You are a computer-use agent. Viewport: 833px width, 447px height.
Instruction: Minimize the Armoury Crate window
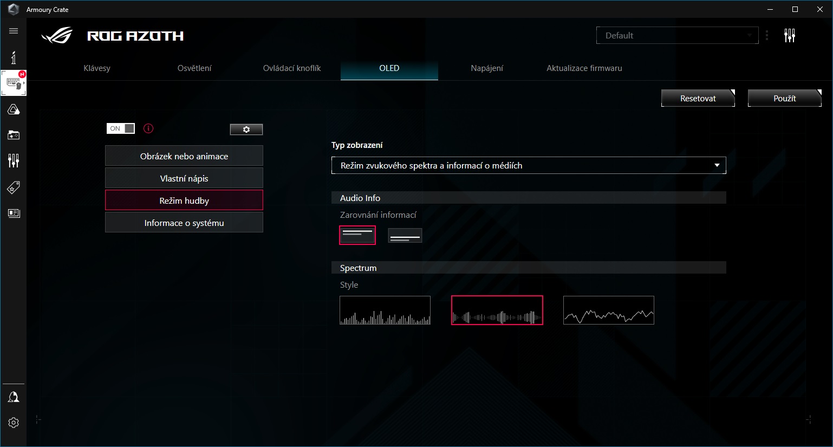770,9
